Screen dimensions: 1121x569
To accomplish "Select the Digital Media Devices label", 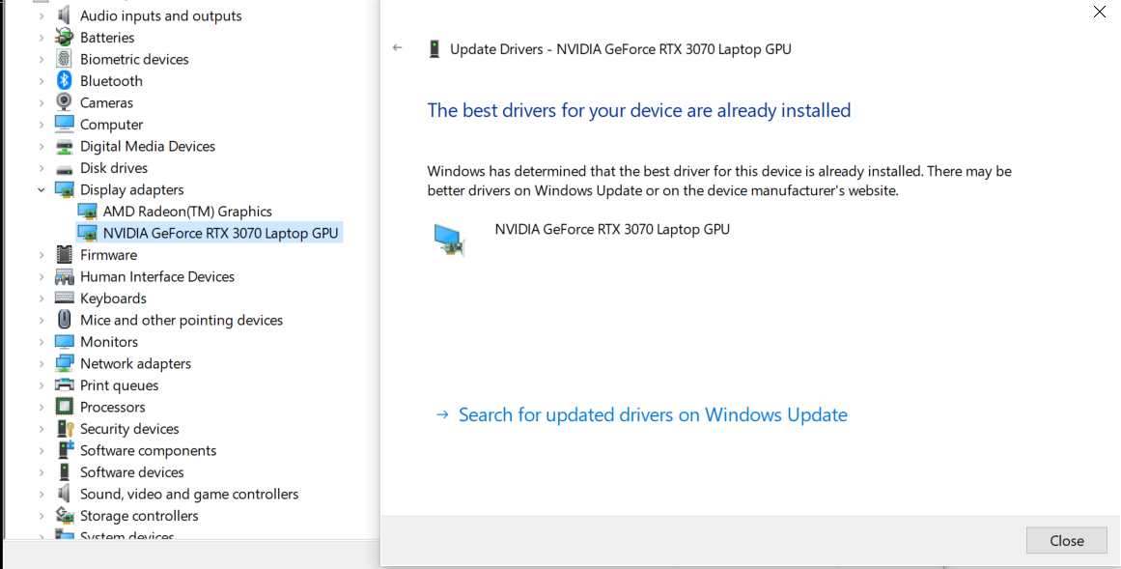I will [x=148, y=146].
